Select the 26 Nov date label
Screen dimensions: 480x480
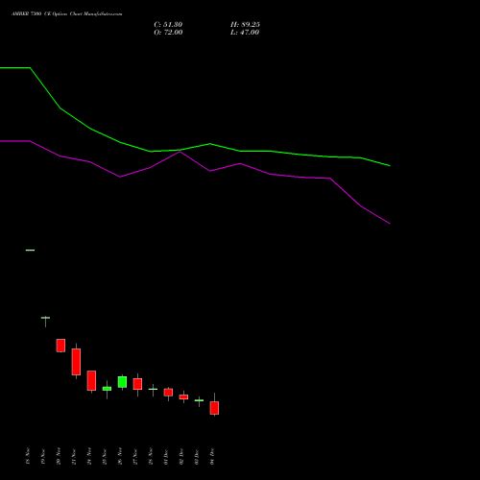(x=120, y=456)
